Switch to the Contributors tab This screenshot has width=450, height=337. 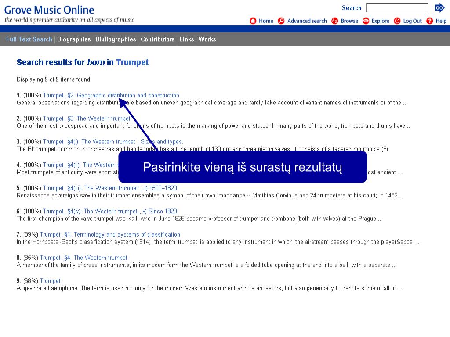click(158, 39)
